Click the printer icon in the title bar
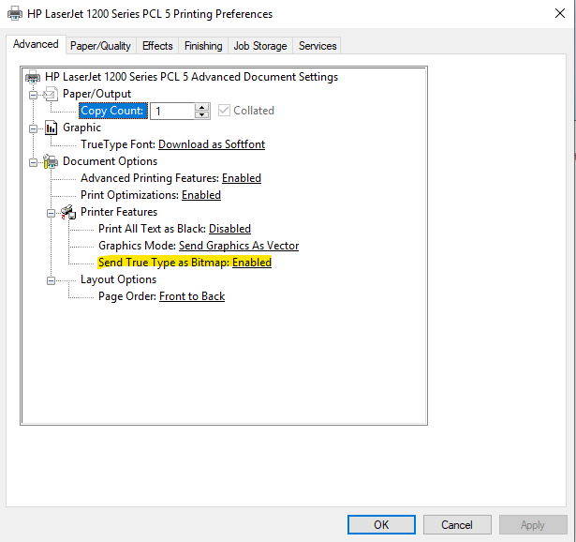 15,14
